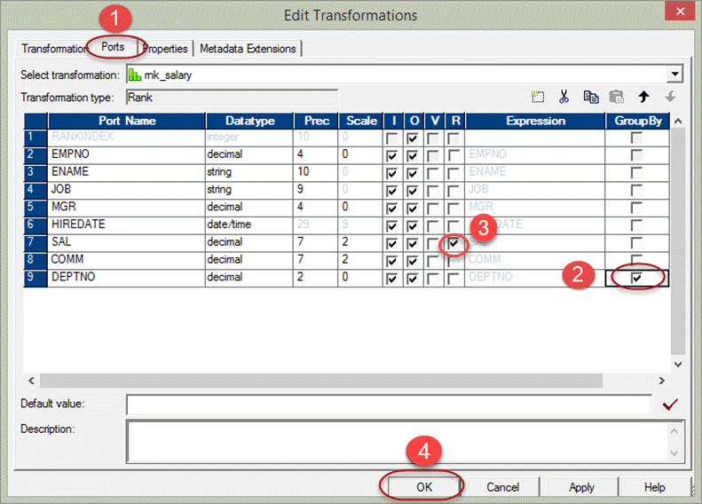Image resolution: width=702 pixels, height=504 pixels.
Task: Click the Datatype column header
Action: (x=249, y=121)
